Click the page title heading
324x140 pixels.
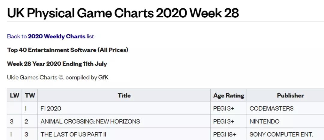(x=123, y=13)
